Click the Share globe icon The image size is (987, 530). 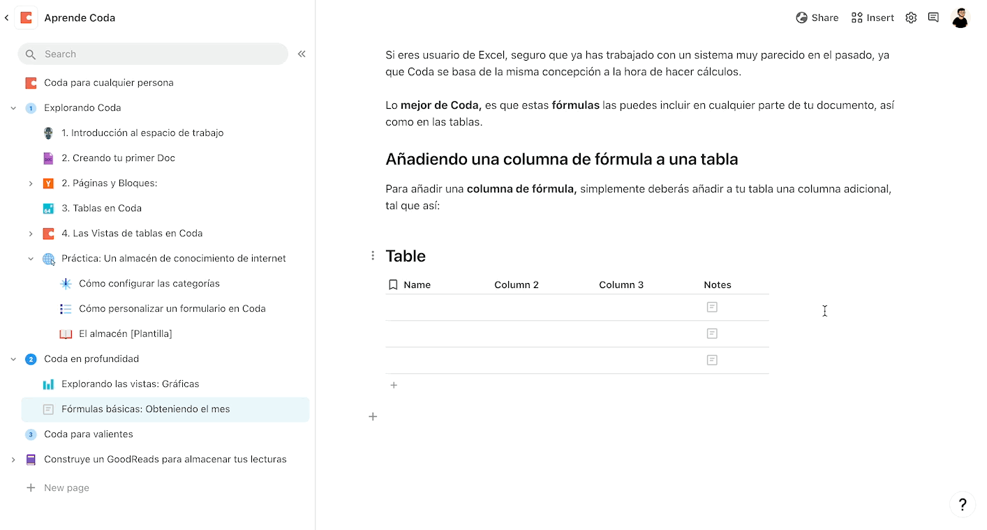click(x=801, y=17)
